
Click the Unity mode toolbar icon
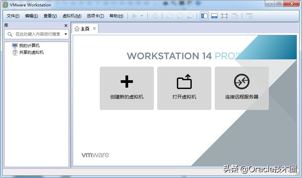(x=235, y=16)
